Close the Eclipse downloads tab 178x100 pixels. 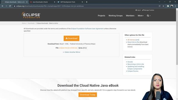[27, 2]
